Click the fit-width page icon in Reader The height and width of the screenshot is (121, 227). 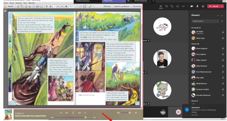[x=81, y=7]
